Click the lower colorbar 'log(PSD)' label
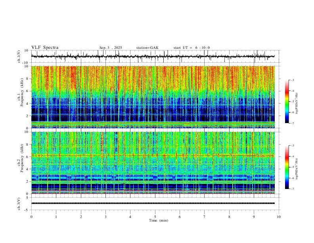 297,169
